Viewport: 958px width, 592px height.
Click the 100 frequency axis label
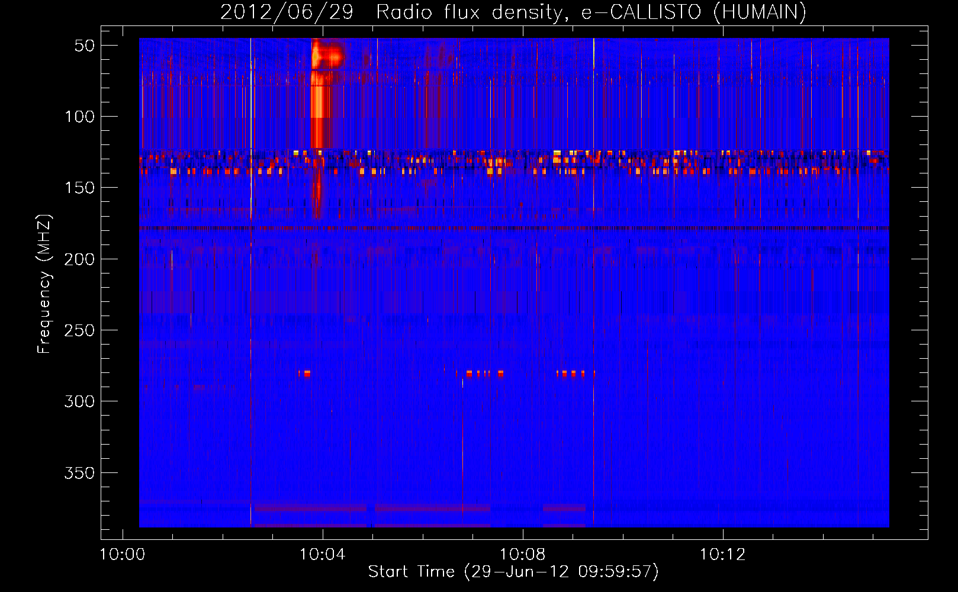[79, 117]
